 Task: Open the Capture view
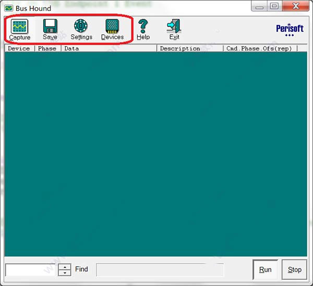click(x=20, y=29)
